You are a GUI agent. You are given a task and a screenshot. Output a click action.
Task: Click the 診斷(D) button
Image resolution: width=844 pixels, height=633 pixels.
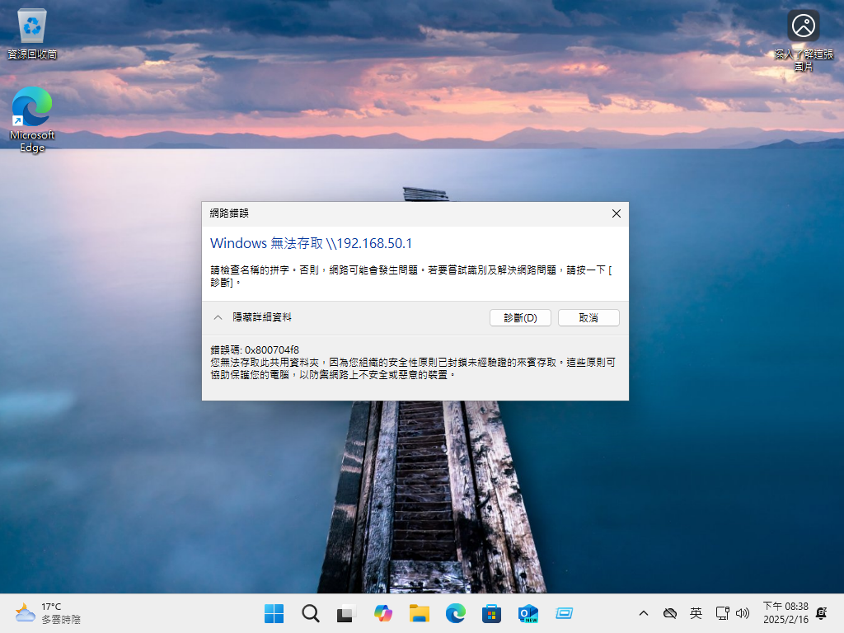(x=520, y=318)
